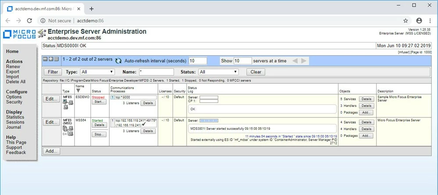Select Export under Actions

tap(13, 72)
